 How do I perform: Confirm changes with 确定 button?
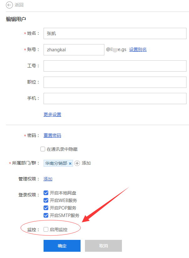[x=62, y=246]
